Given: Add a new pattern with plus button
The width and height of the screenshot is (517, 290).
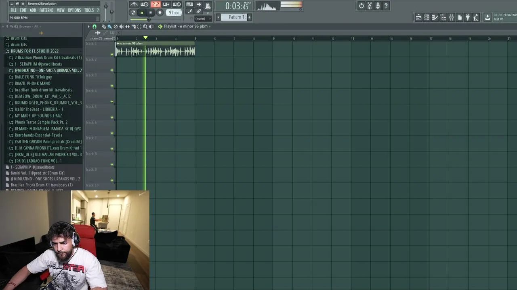Looking at the screenshot, I should click(x=249, y=17).
